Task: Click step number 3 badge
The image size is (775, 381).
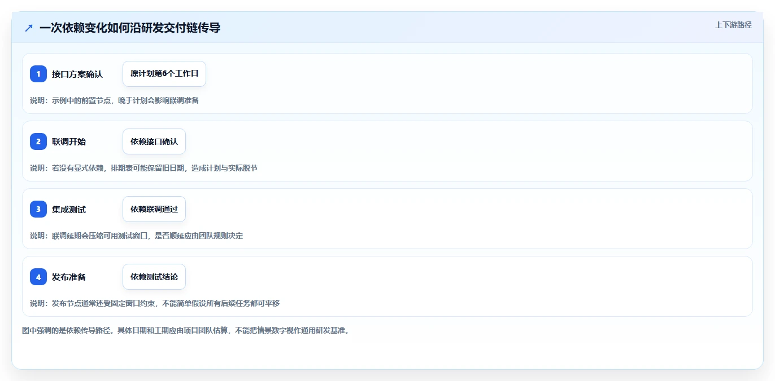Action: pyautogui.click(x=38, y=209)
